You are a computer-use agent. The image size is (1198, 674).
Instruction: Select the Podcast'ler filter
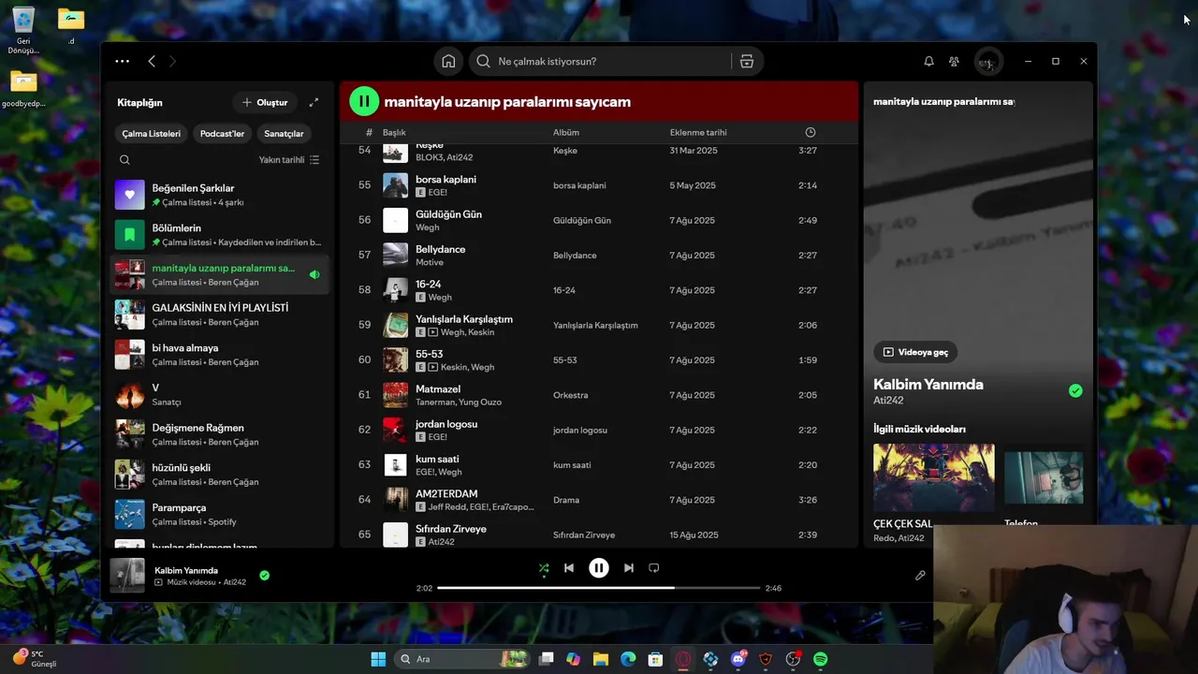[222, 134]
